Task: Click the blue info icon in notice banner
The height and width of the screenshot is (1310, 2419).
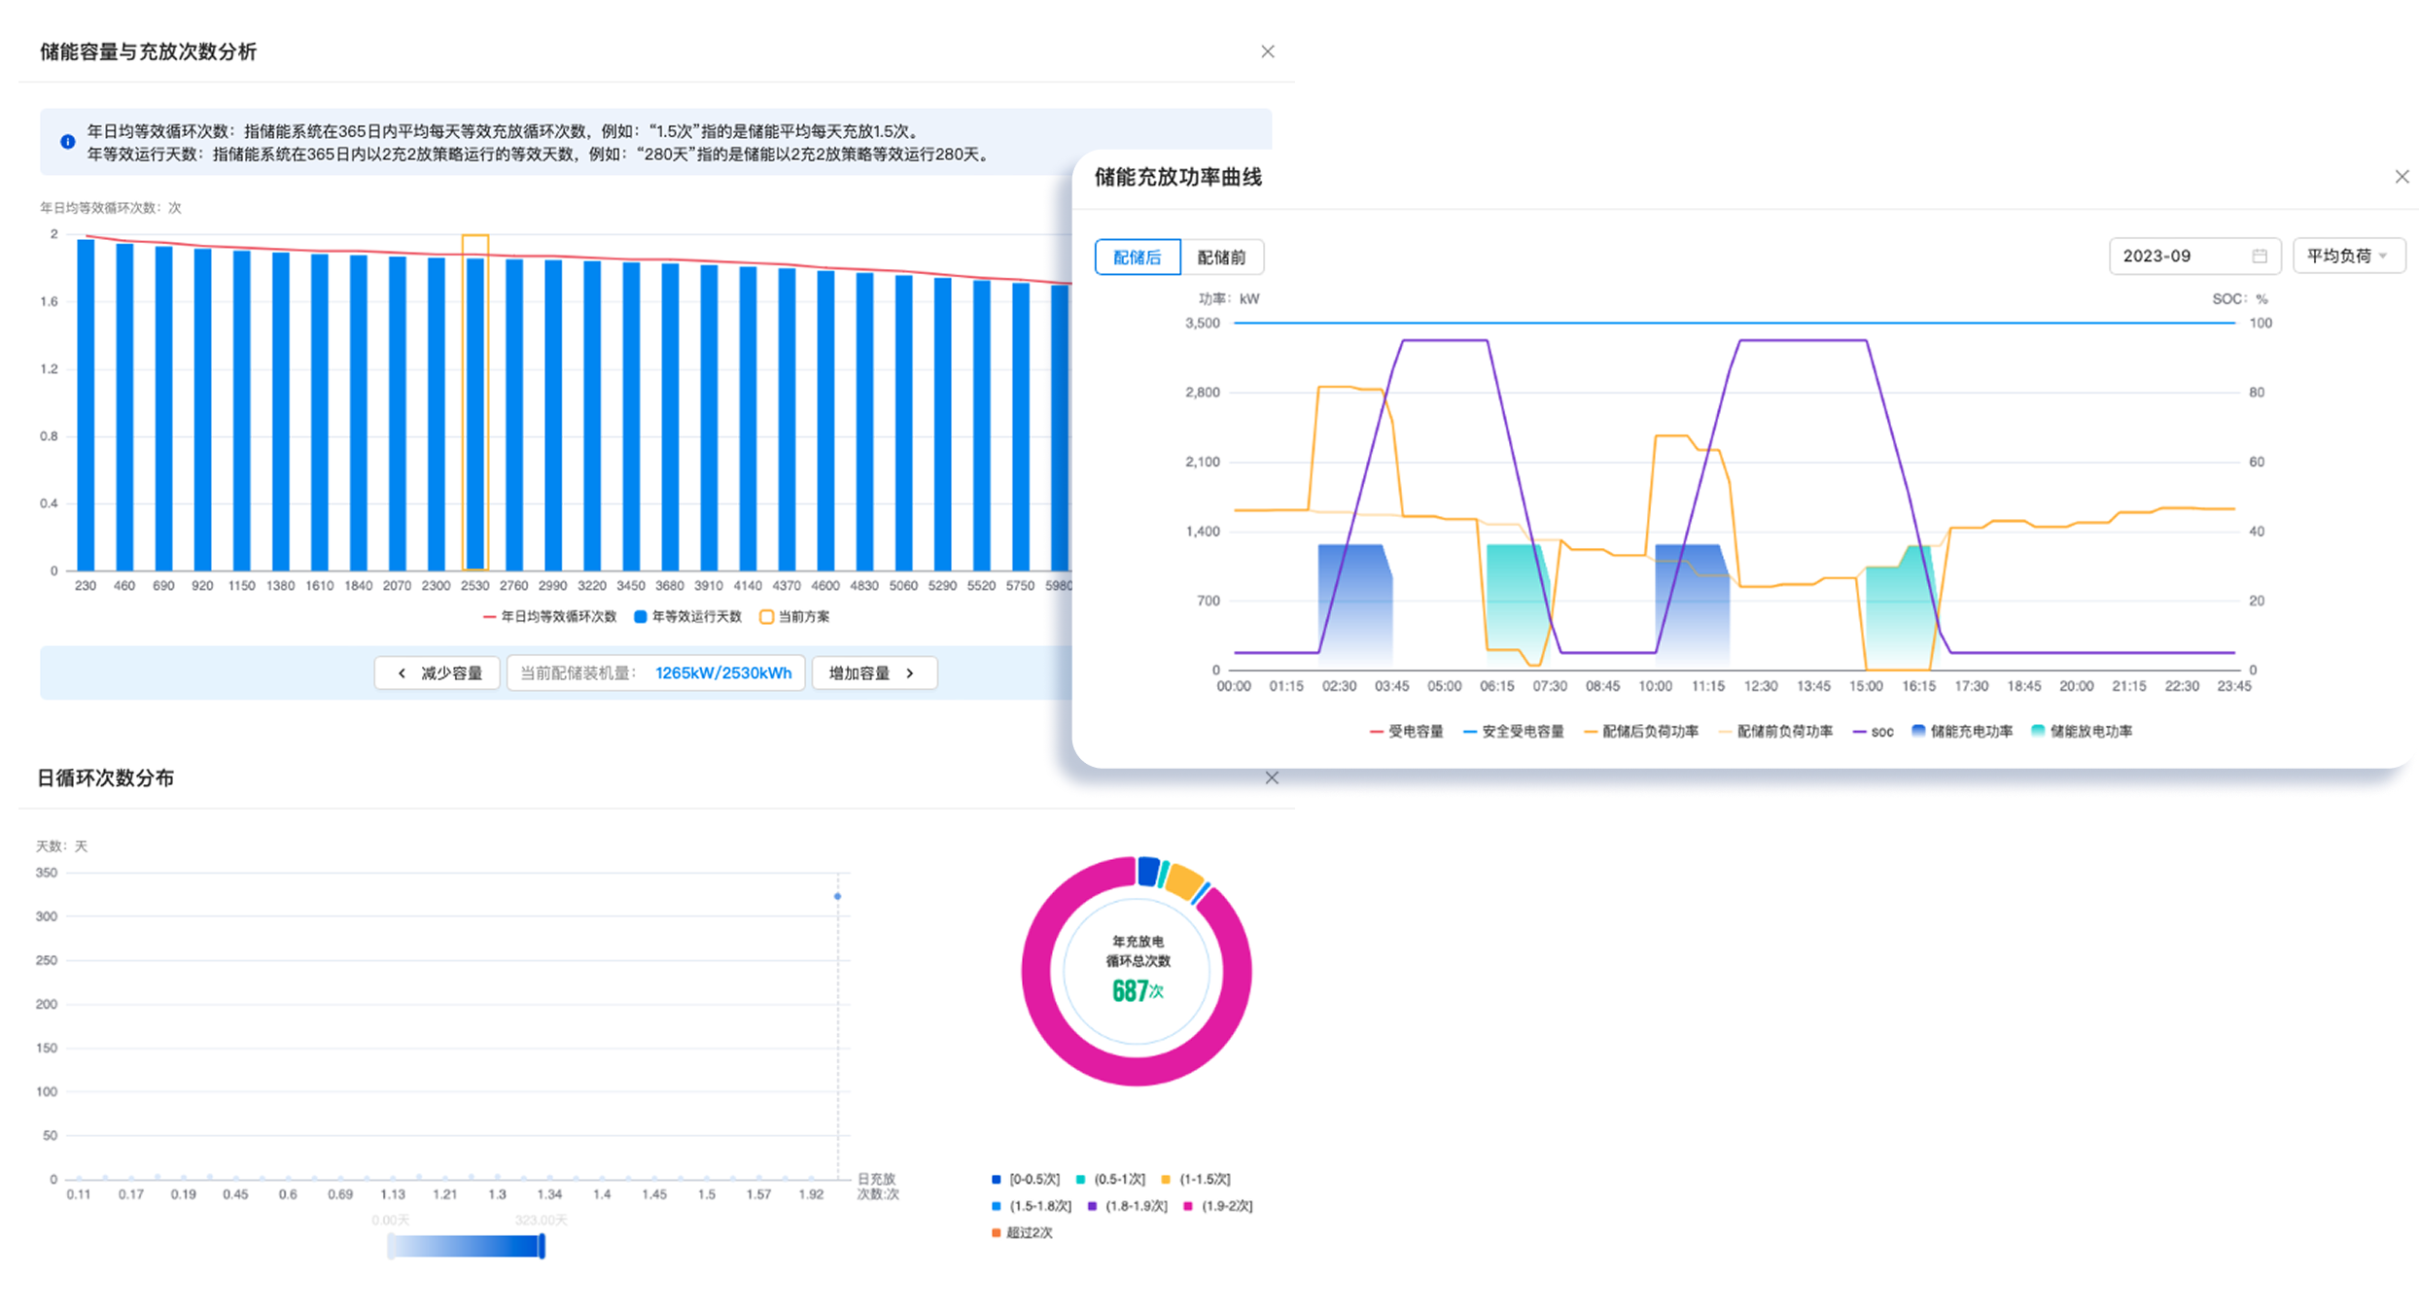Action: point(67,142)
